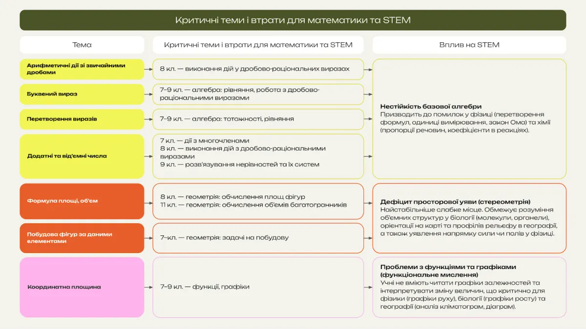Image resolution: width=586 pixels, height=329 pixels.
Task: Click the orange "Формула площі, об'єм" box
Action: [x=82, y=201]
